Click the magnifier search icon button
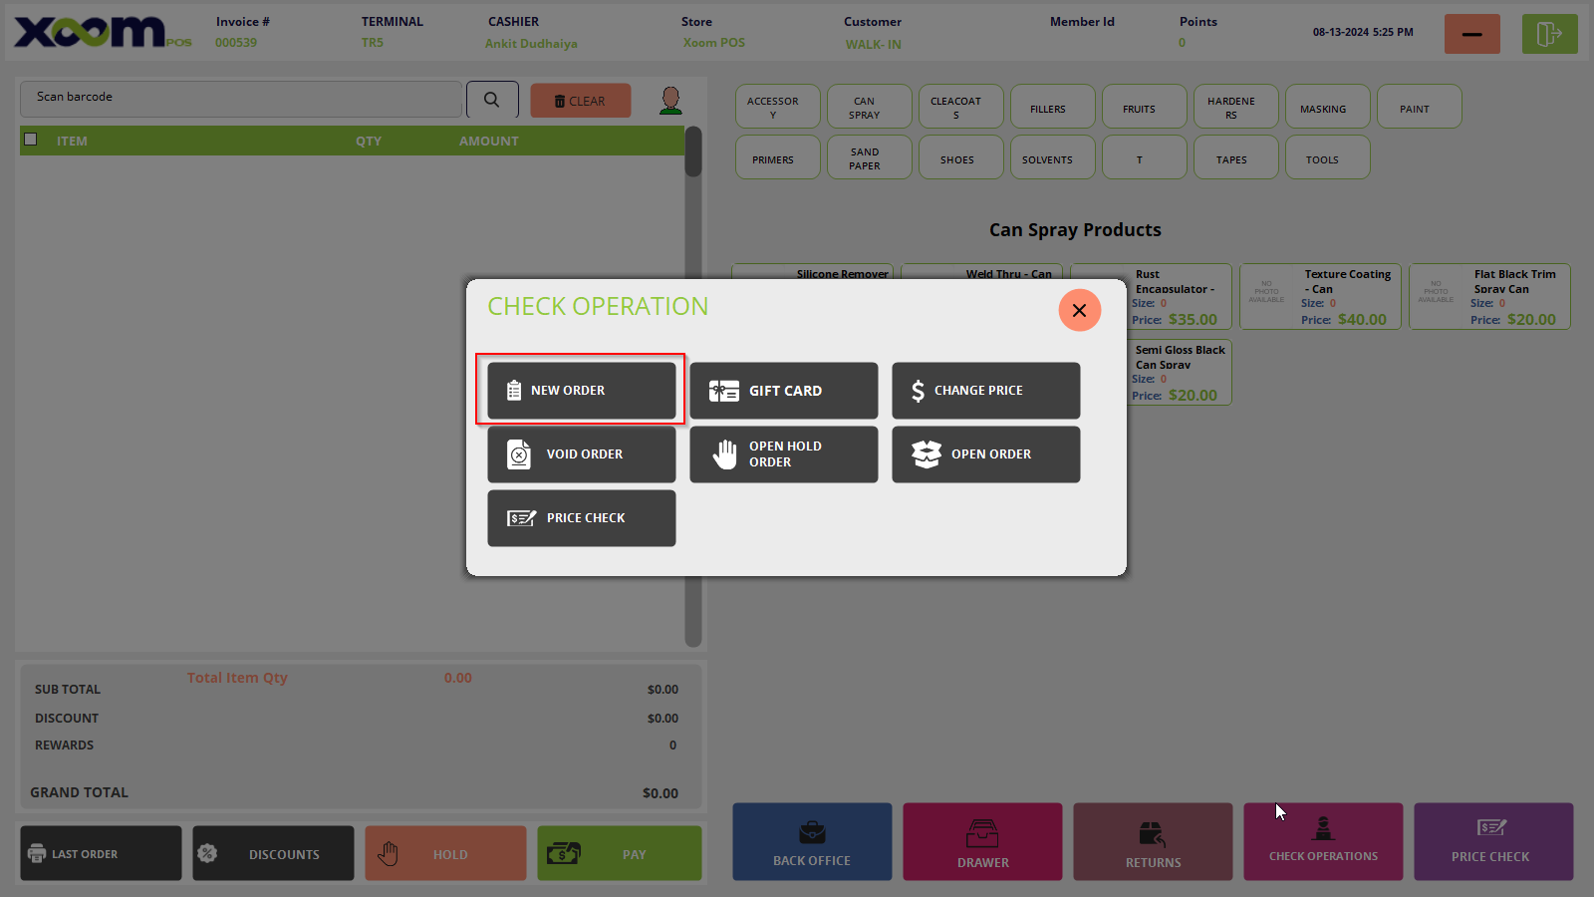Viewport: 1594px width, 897px height. 492,100
